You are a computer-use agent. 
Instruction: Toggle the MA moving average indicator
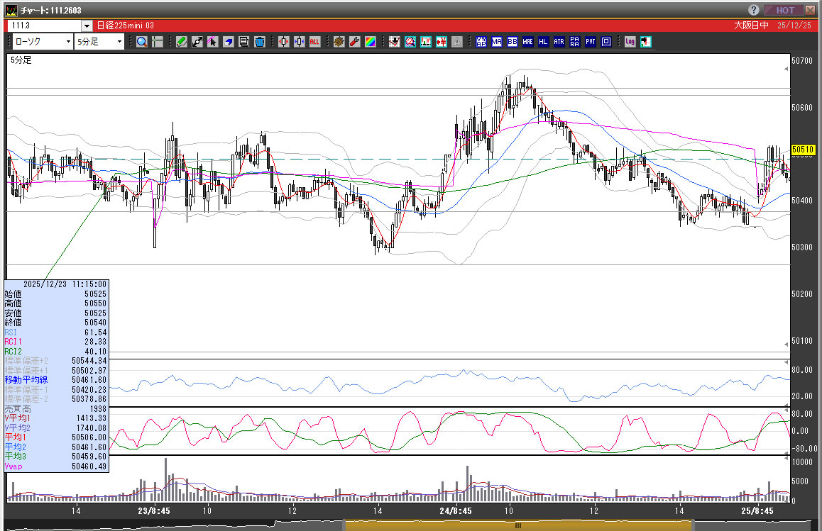[x=496, y=42]
